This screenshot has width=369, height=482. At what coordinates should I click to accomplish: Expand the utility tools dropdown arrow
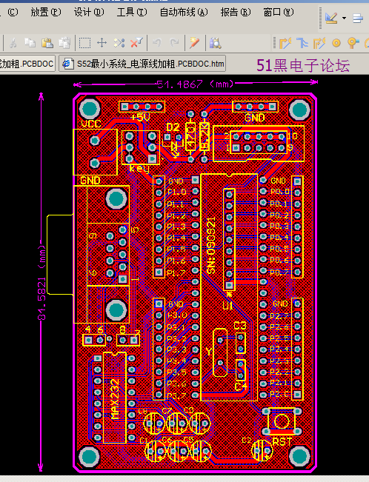coord(344,19)
